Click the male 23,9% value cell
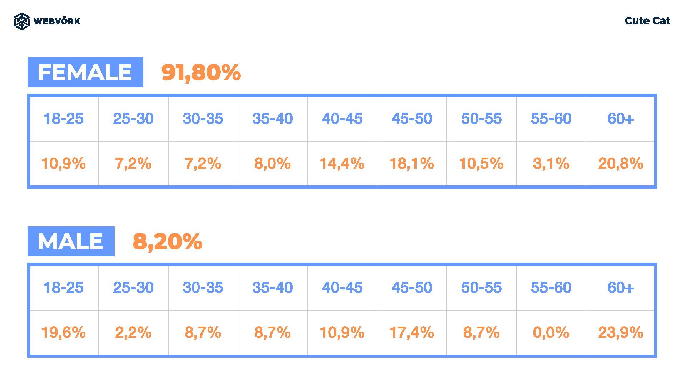This screenshot has width=686, height=386. tap(620, 333)
